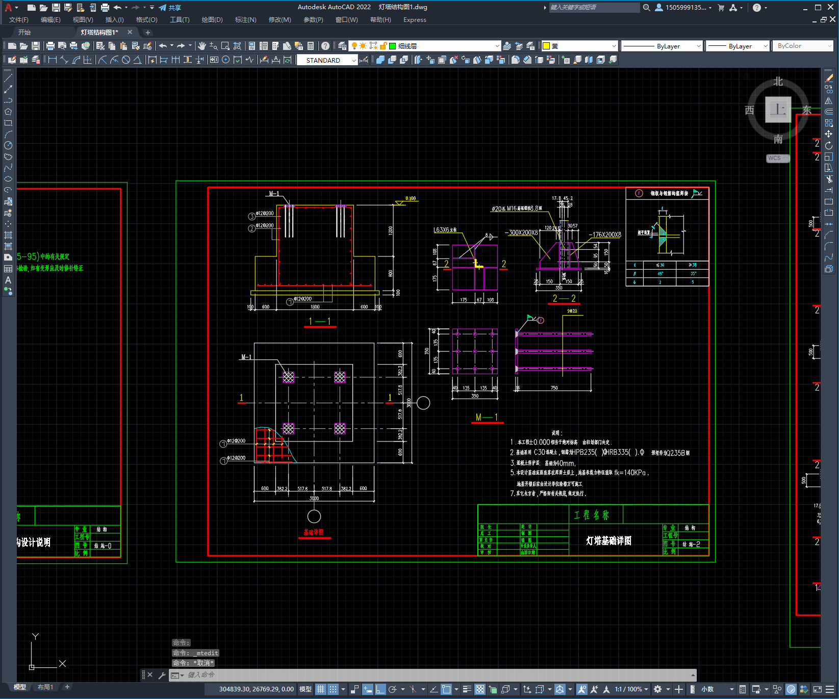This screenshot has width=839, height=699.
Task: Click the ViewCube 上 top face
Action: coord(778,109)
